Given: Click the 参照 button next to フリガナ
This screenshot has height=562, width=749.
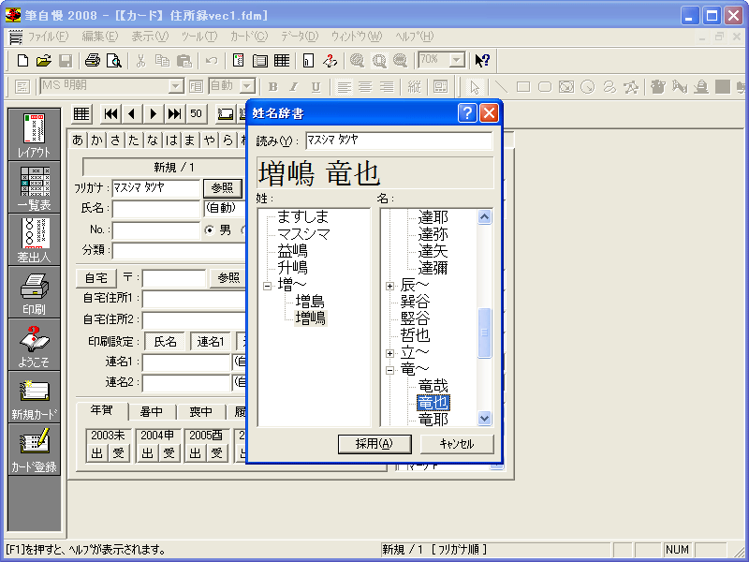Looking at the screenshot, I should point(222,188).
